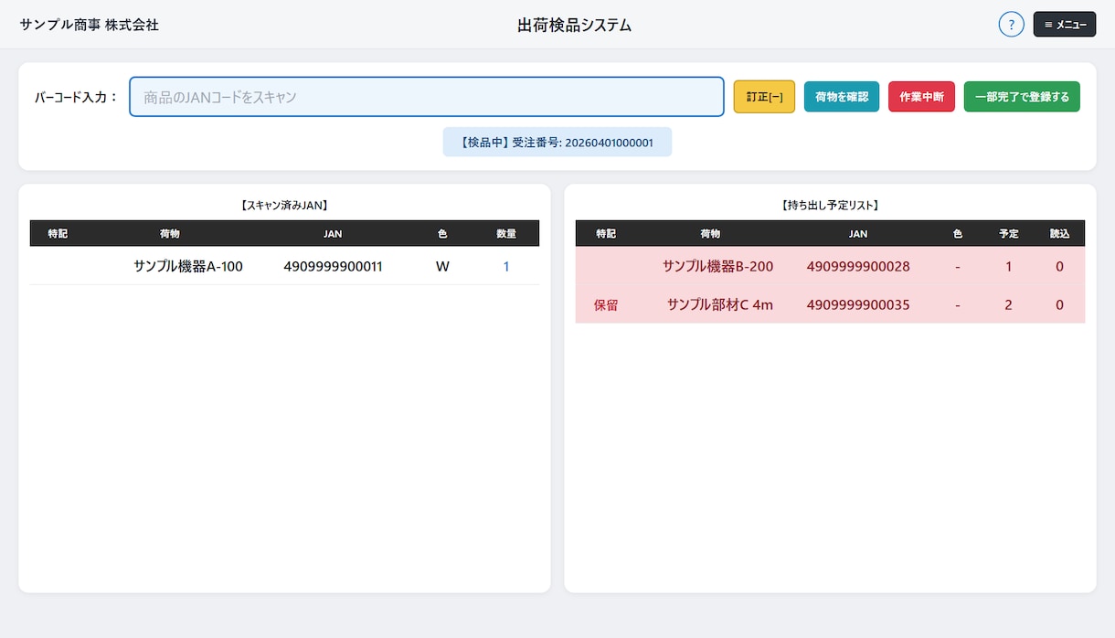Click the 【スキャン済みJAN】 panel title
1115x638 pixels.
[284, 206]
